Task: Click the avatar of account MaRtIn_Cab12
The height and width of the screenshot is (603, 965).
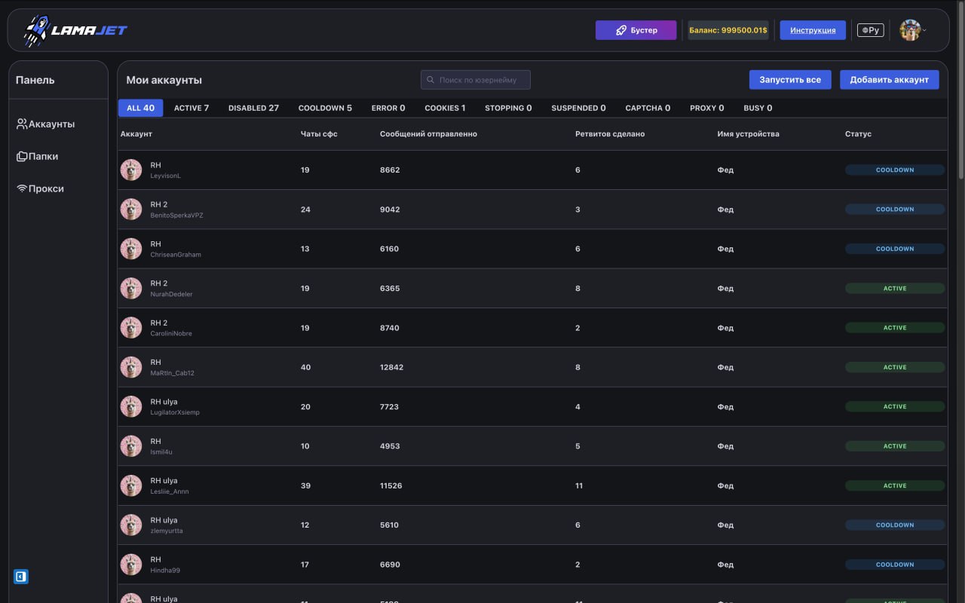Action: click(x=131, y=367)
